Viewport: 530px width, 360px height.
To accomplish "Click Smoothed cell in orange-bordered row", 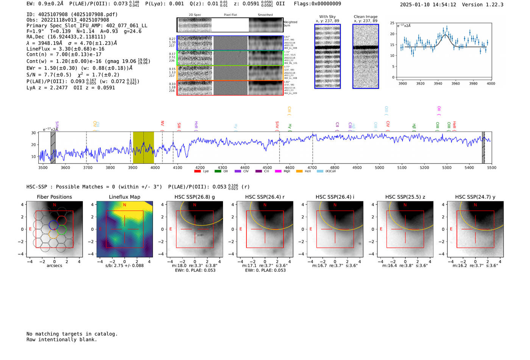I will click(265, 73).
